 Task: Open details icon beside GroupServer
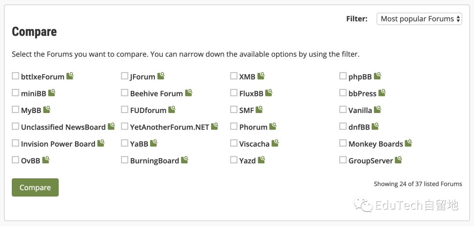pyautogui.click(x=399, y=160)
